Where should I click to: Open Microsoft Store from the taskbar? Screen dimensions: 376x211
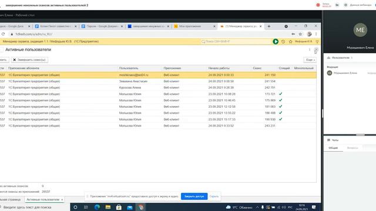pos(119,207)
